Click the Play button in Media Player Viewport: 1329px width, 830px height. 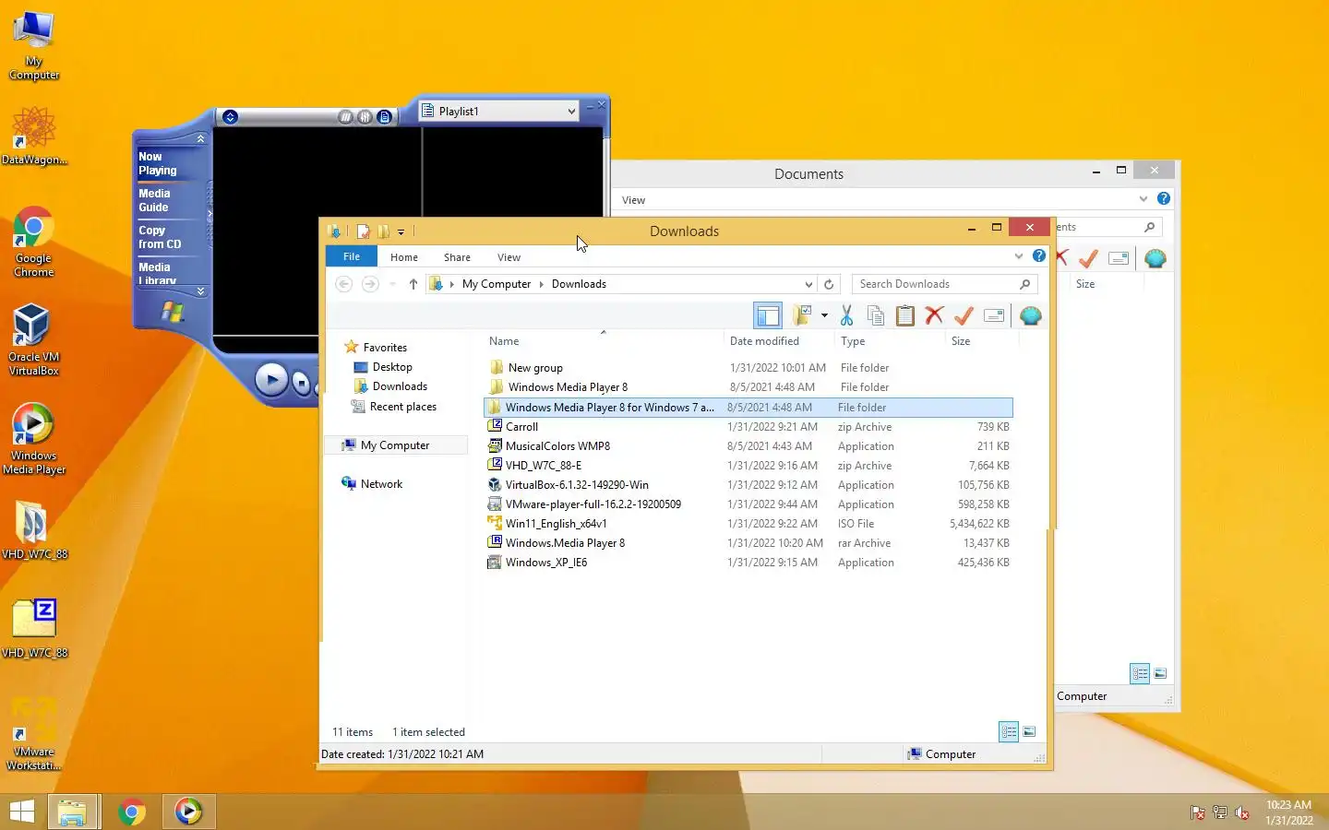(271, 380)
